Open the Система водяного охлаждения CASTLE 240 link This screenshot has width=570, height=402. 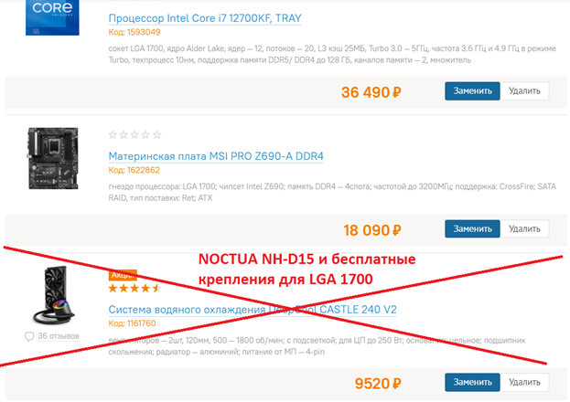point(253,310)
